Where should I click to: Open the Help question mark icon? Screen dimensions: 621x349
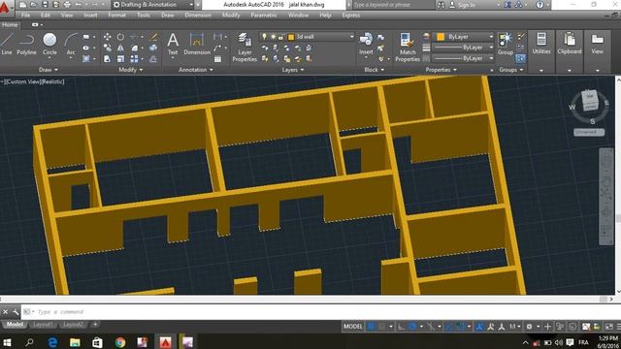click(x=539, y=5)
